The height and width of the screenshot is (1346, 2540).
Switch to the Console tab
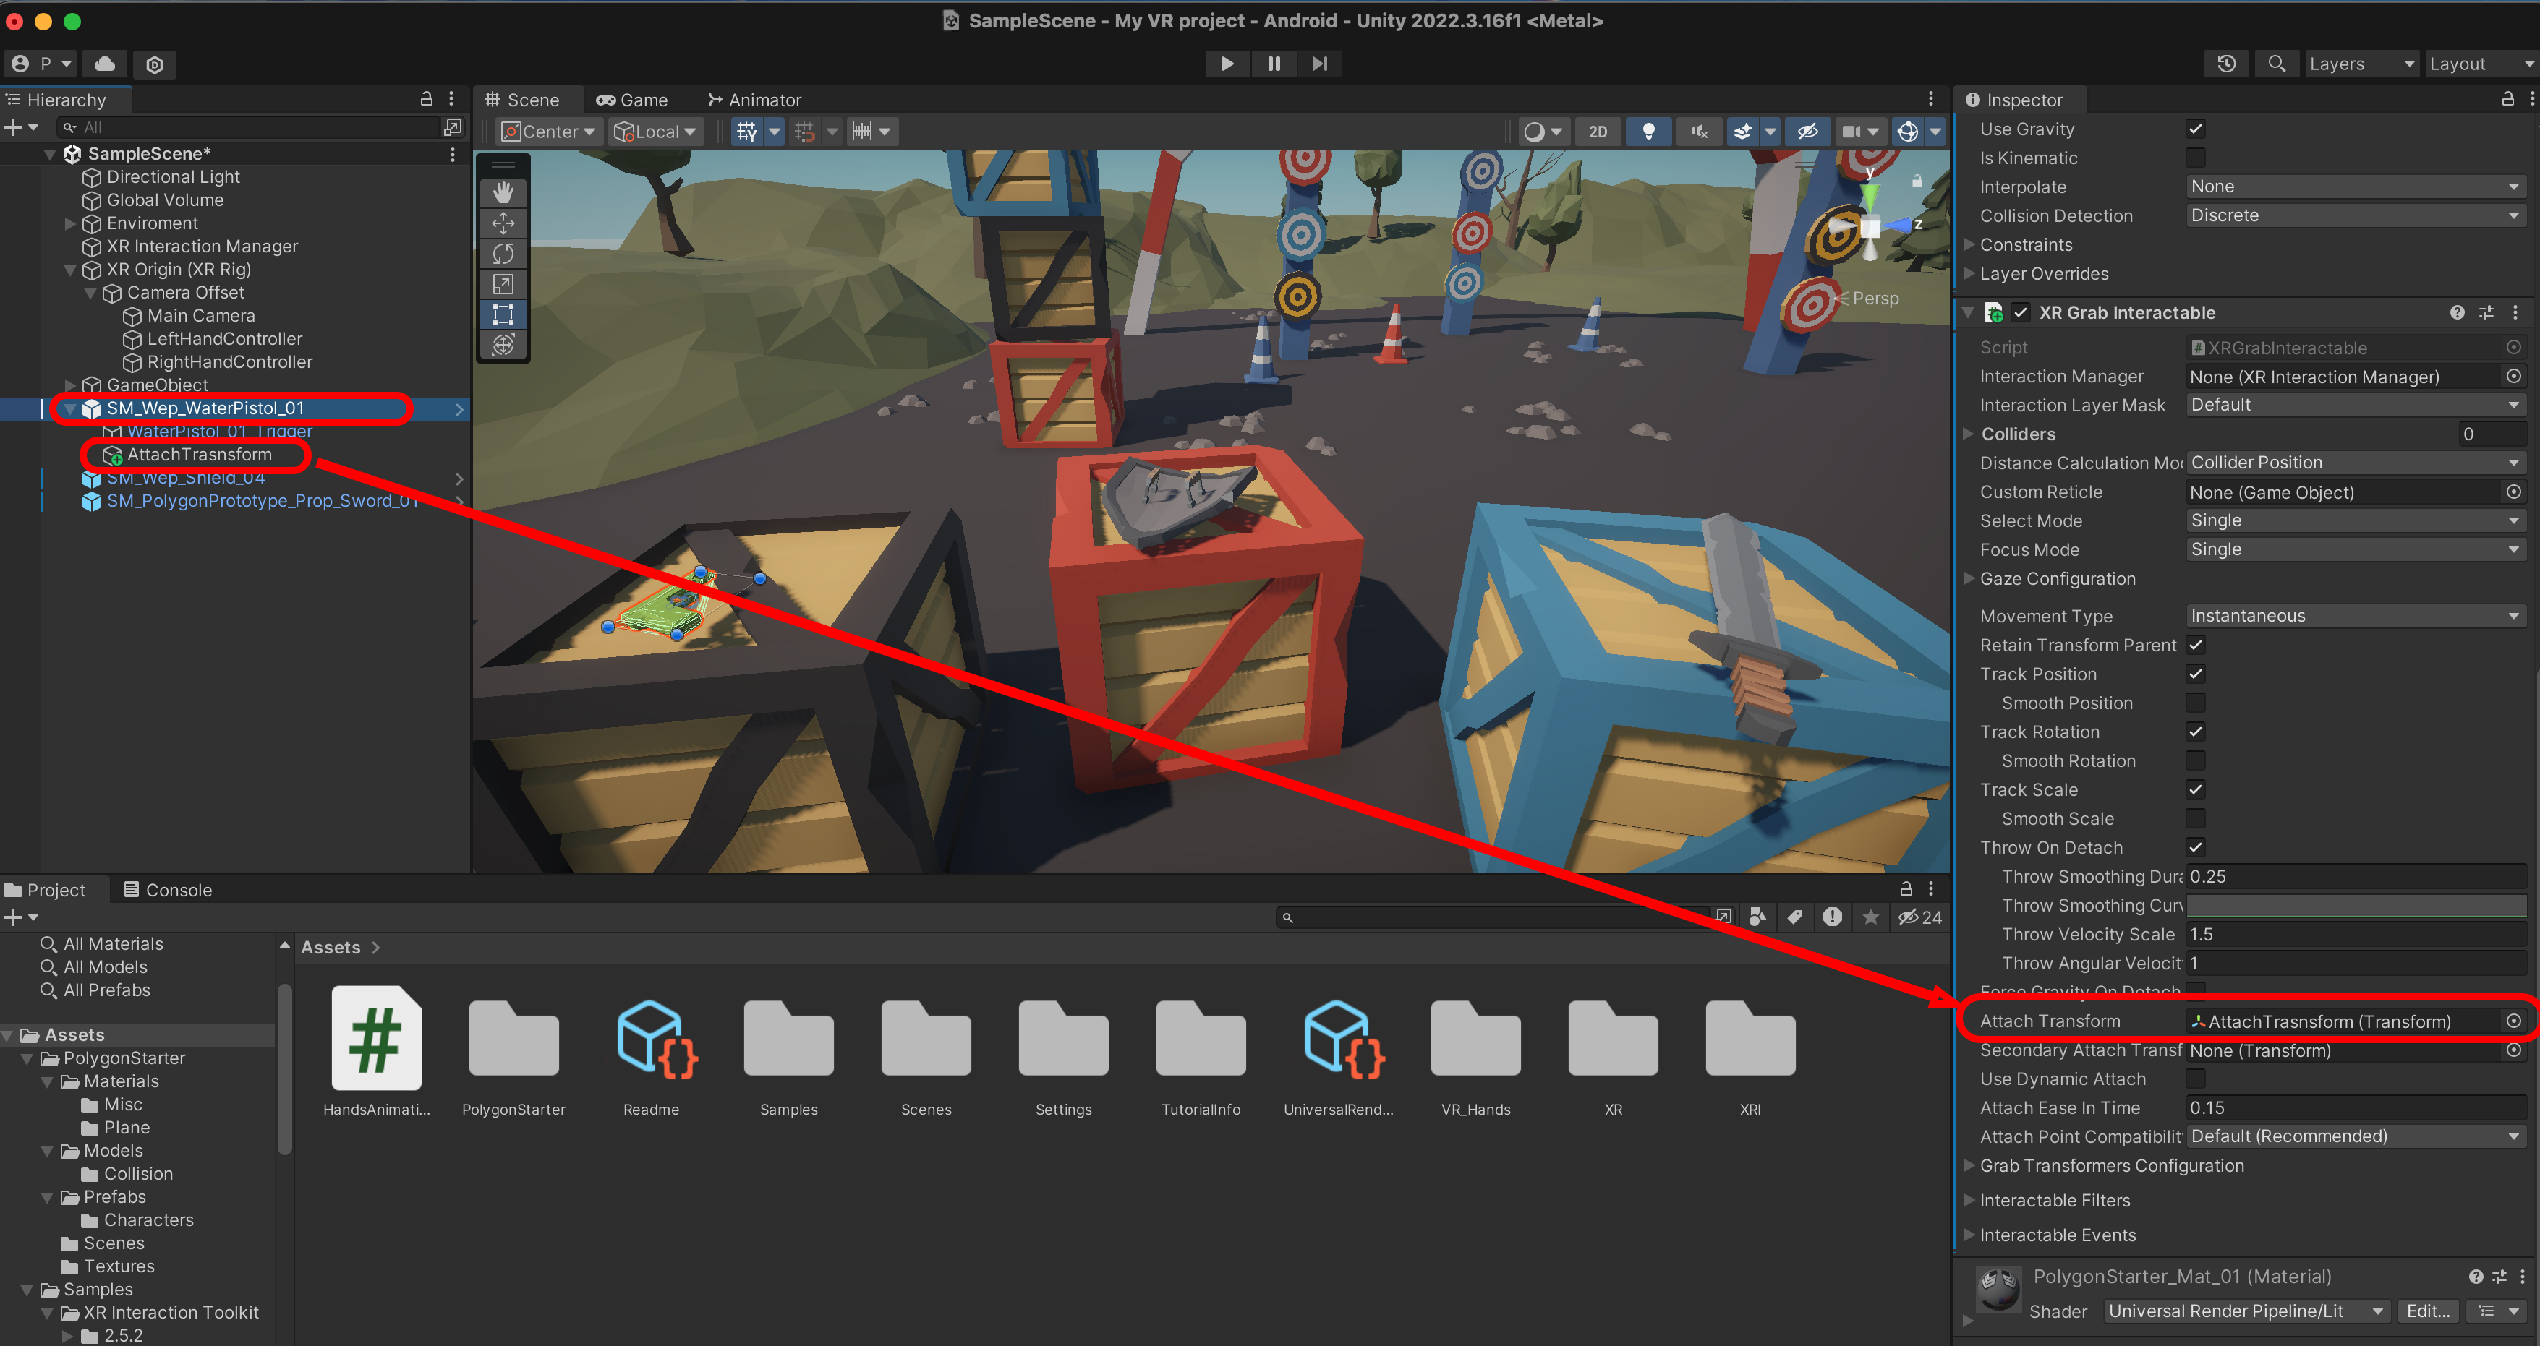click(168, 890)
